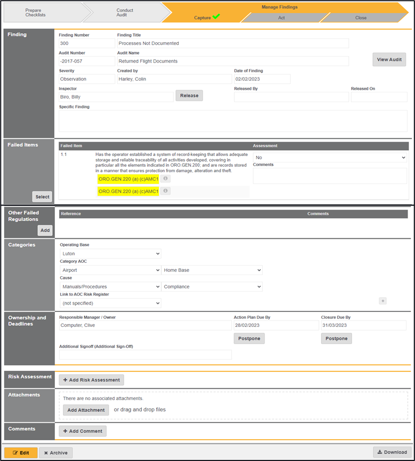Download the finding using Download button
Viewport: 415px width, 461px height.
click(x=392, y=452)
